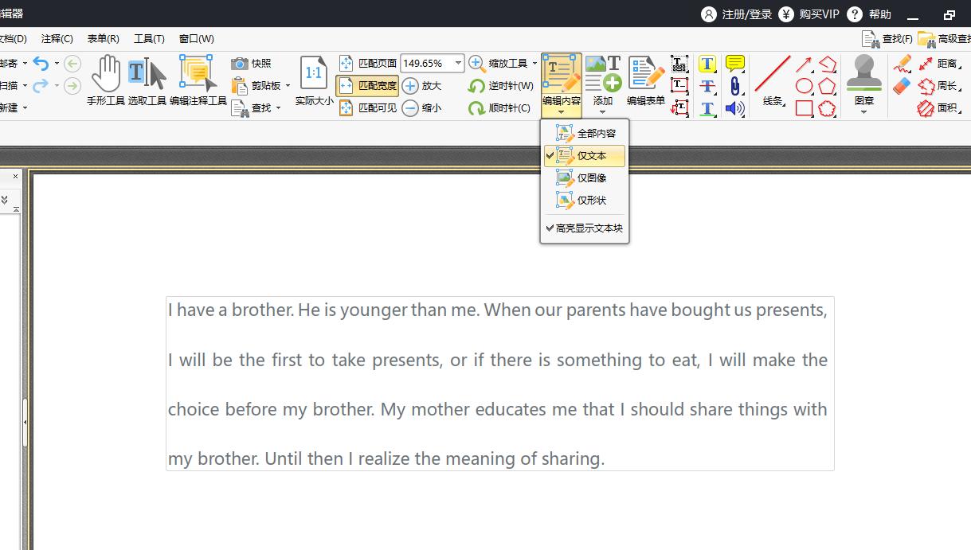The image size is (971, 550).
Task: Click the Undo arrow icon
Action: [41, 64]
